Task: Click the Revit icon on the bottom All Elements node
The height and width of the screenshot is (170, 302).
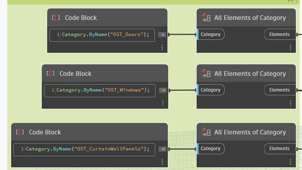Action: coord(206,132)
